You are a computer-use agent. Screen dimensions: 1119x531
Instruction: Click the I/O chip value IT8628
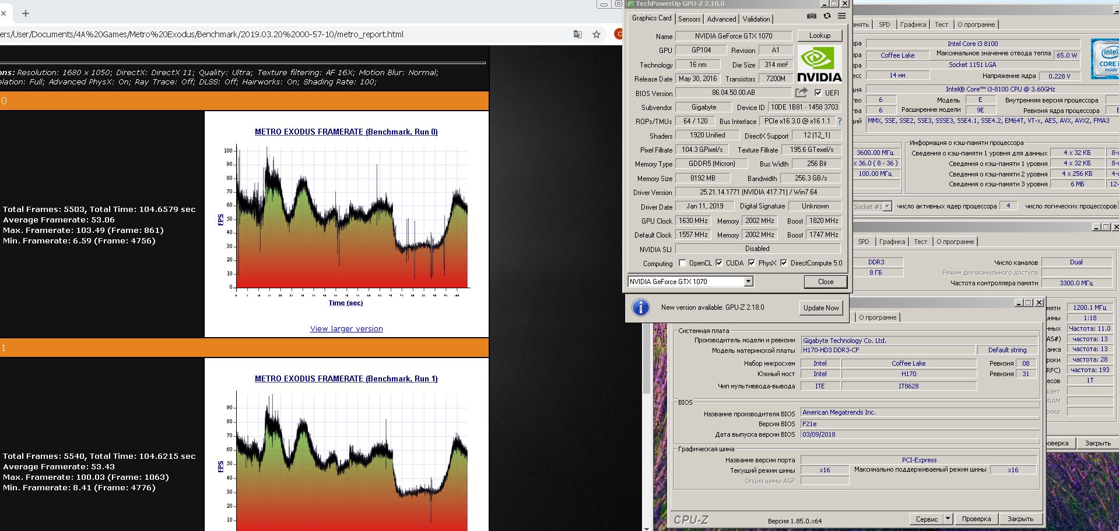coord(908,386)
